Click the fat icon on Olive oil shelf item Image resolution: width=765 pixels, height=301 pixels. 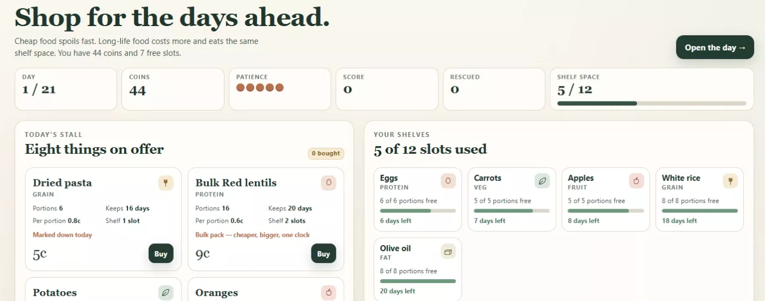pos(448,252)
